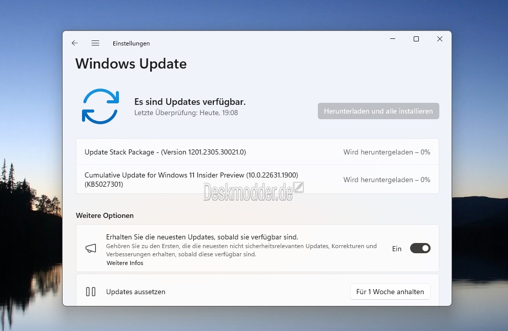The width and height of the screenshot is (508, 331).
Task: Minimize the Einstellungen window
Action: (393, 39)
